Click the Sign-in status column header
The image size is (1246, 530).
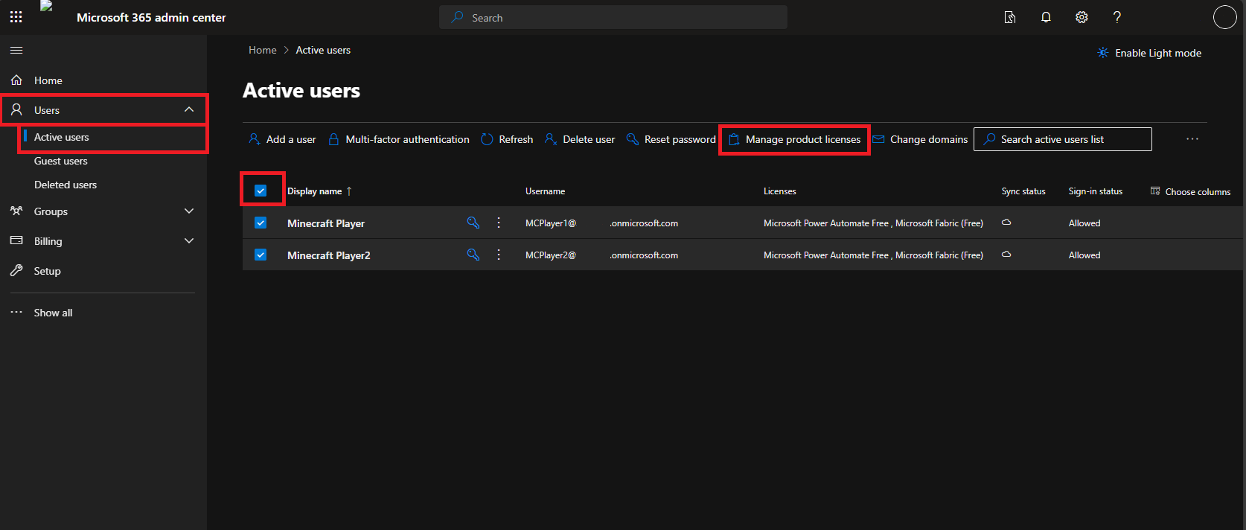coord(1096,191)
